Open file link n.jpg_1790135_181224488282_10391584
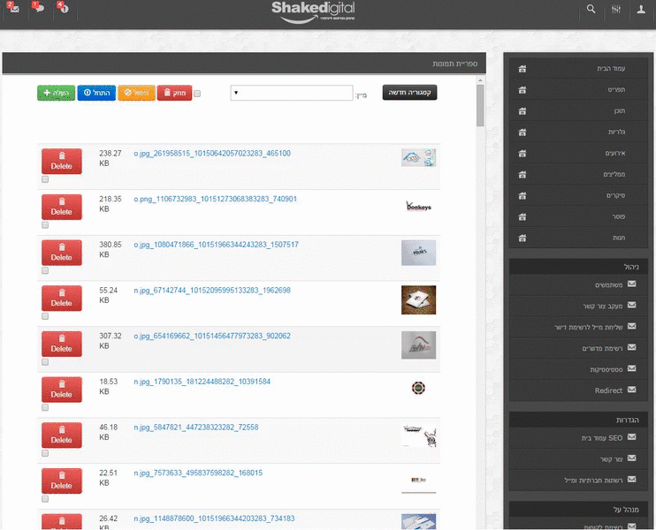The height and width of the screenshot is (530, 656). (x=202, y=382)
